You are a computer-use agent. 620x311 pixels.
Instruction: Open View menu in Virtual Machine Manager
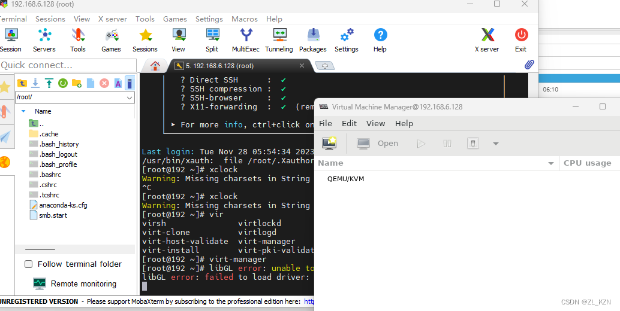[375, 123]
